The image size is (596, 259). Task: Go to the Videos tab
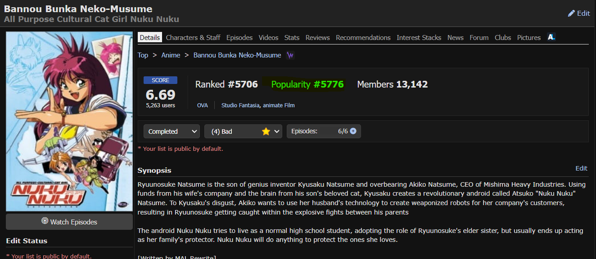269,38
